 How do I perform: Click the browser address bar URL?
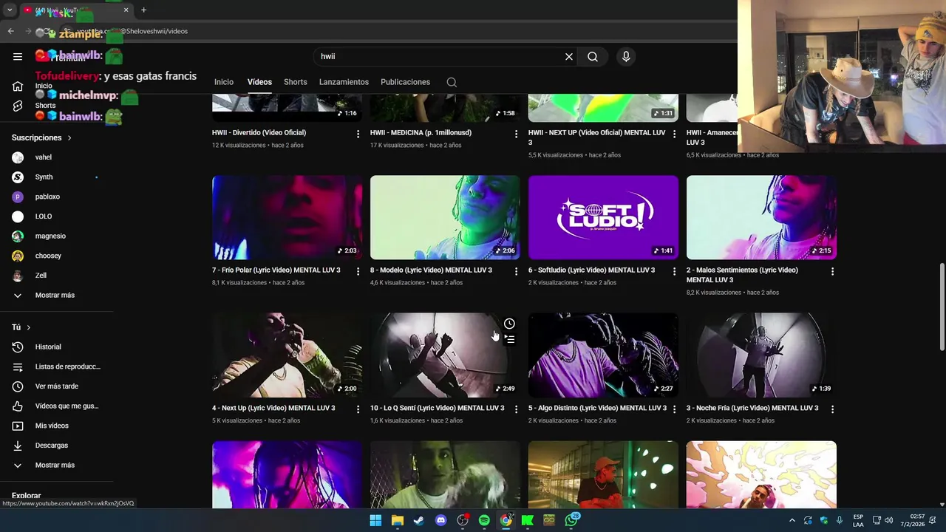coord(133,31)
